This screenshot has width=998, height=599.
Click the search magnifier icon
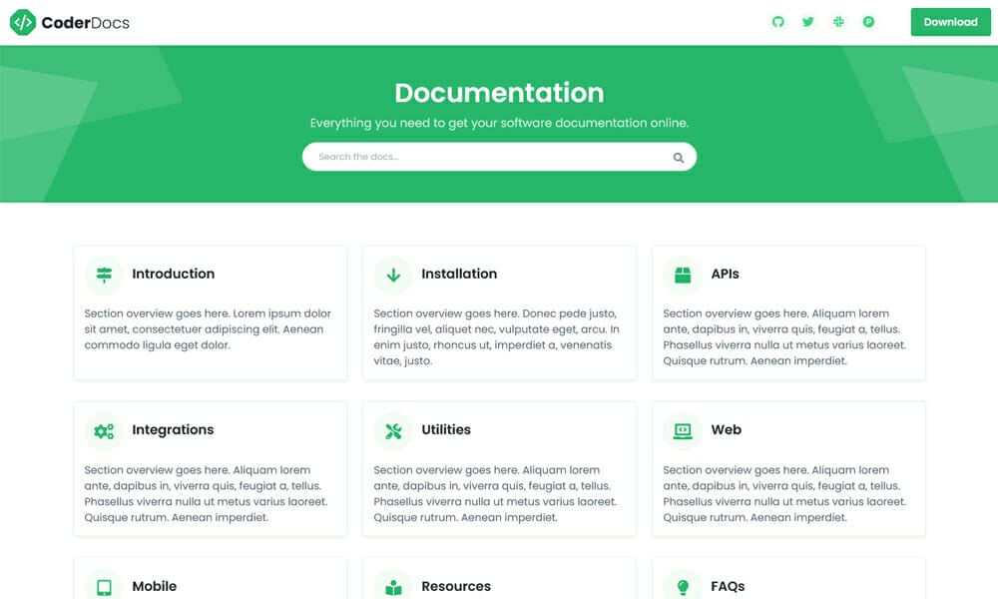678,157
